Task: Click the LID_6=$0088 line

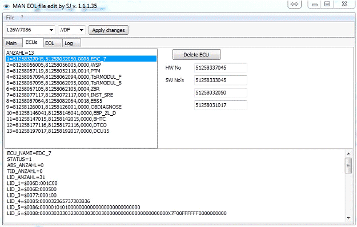Action: tap(117, 213)
